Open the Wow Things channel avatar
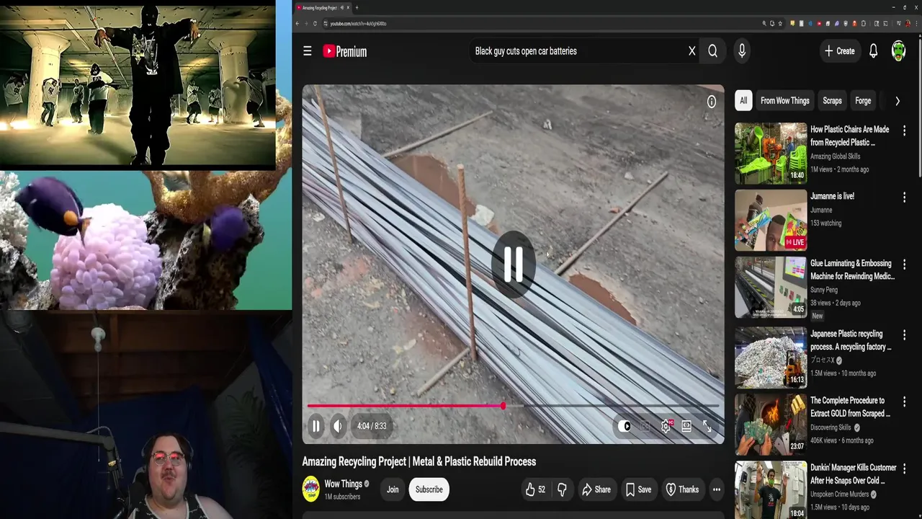Viewport: 922px width, 519px height. pos(310,489)
